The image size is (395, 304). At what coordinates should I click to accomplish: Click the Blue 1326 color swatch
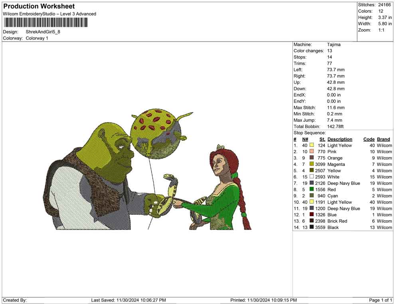click(312, 214)
